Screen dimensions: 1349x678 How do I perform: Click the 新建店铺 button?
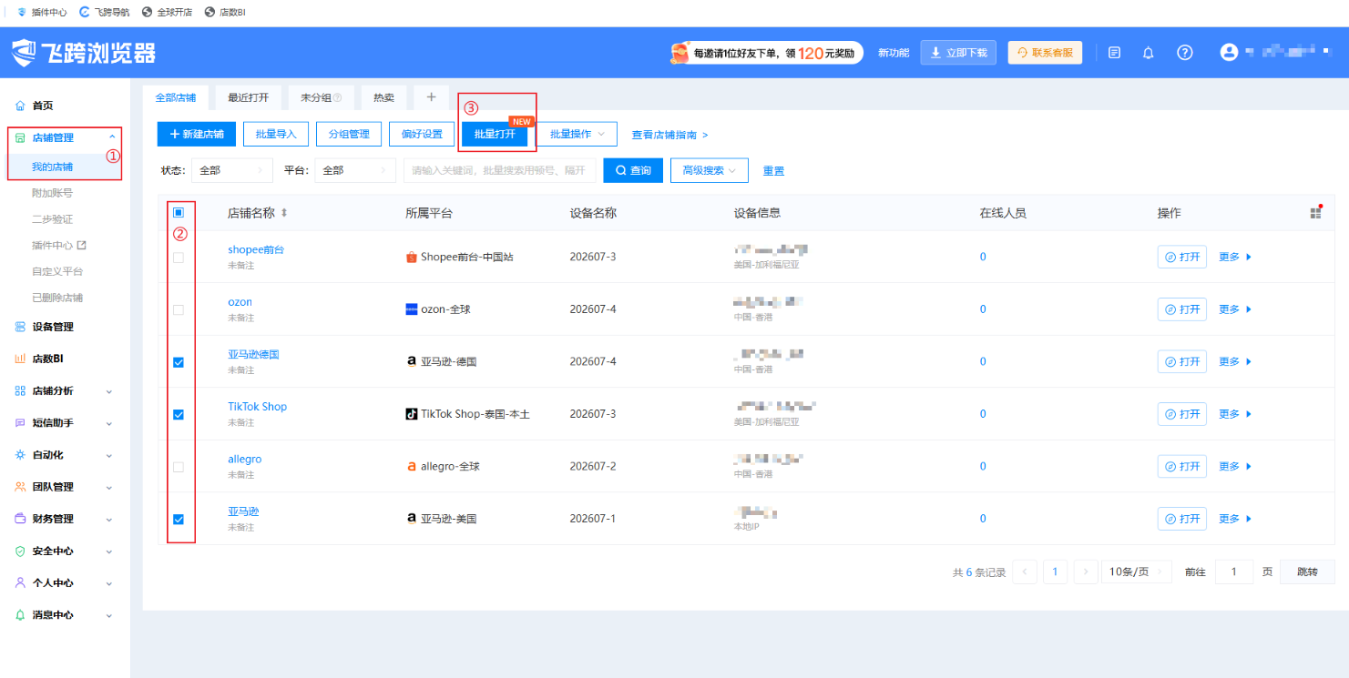click(x=197, y=134)
